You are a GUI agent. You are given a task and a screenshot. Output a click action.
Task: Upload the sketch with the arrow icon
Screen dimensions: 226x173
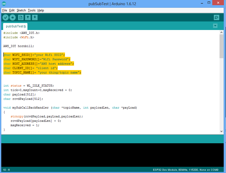[x=12, y=17]
